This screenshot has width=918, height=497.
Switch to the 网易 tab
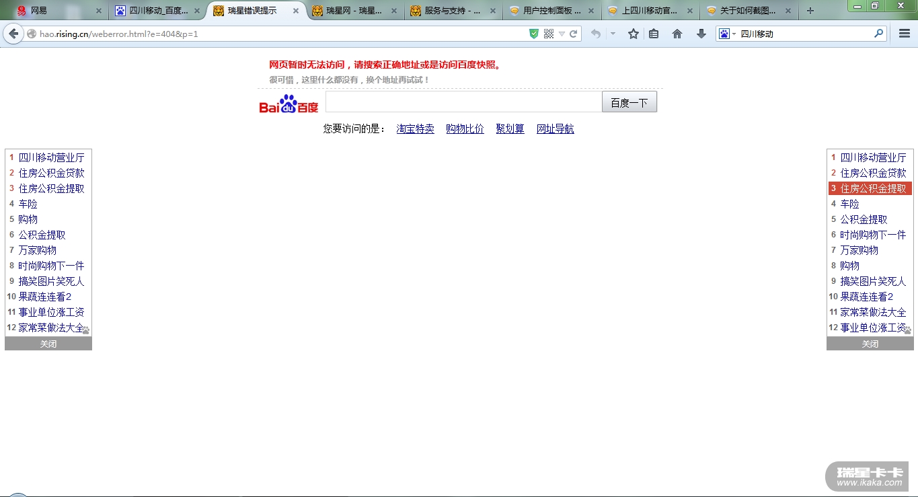[61, 11]
